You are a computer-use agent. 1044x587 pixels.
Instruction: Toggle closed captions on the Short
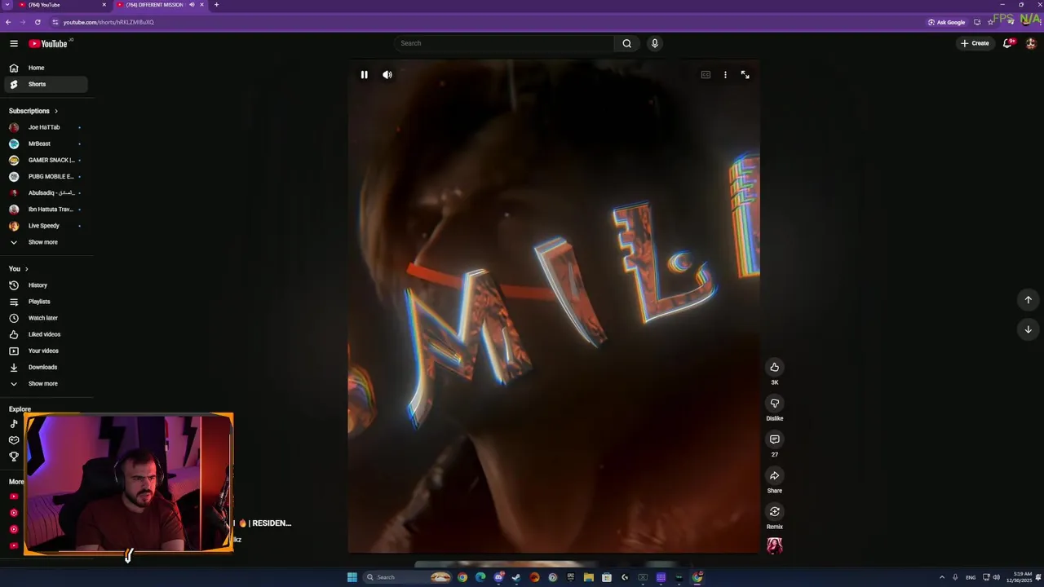(x=706, y=74)
